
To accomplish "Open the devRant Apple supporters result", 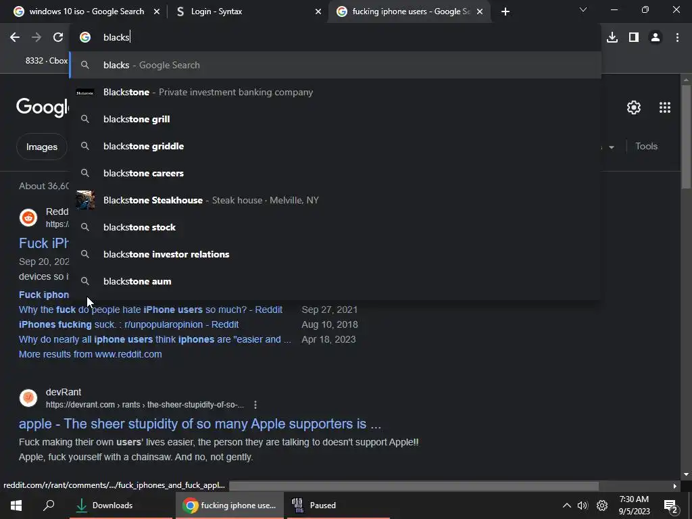I will [x=200, y=424].
